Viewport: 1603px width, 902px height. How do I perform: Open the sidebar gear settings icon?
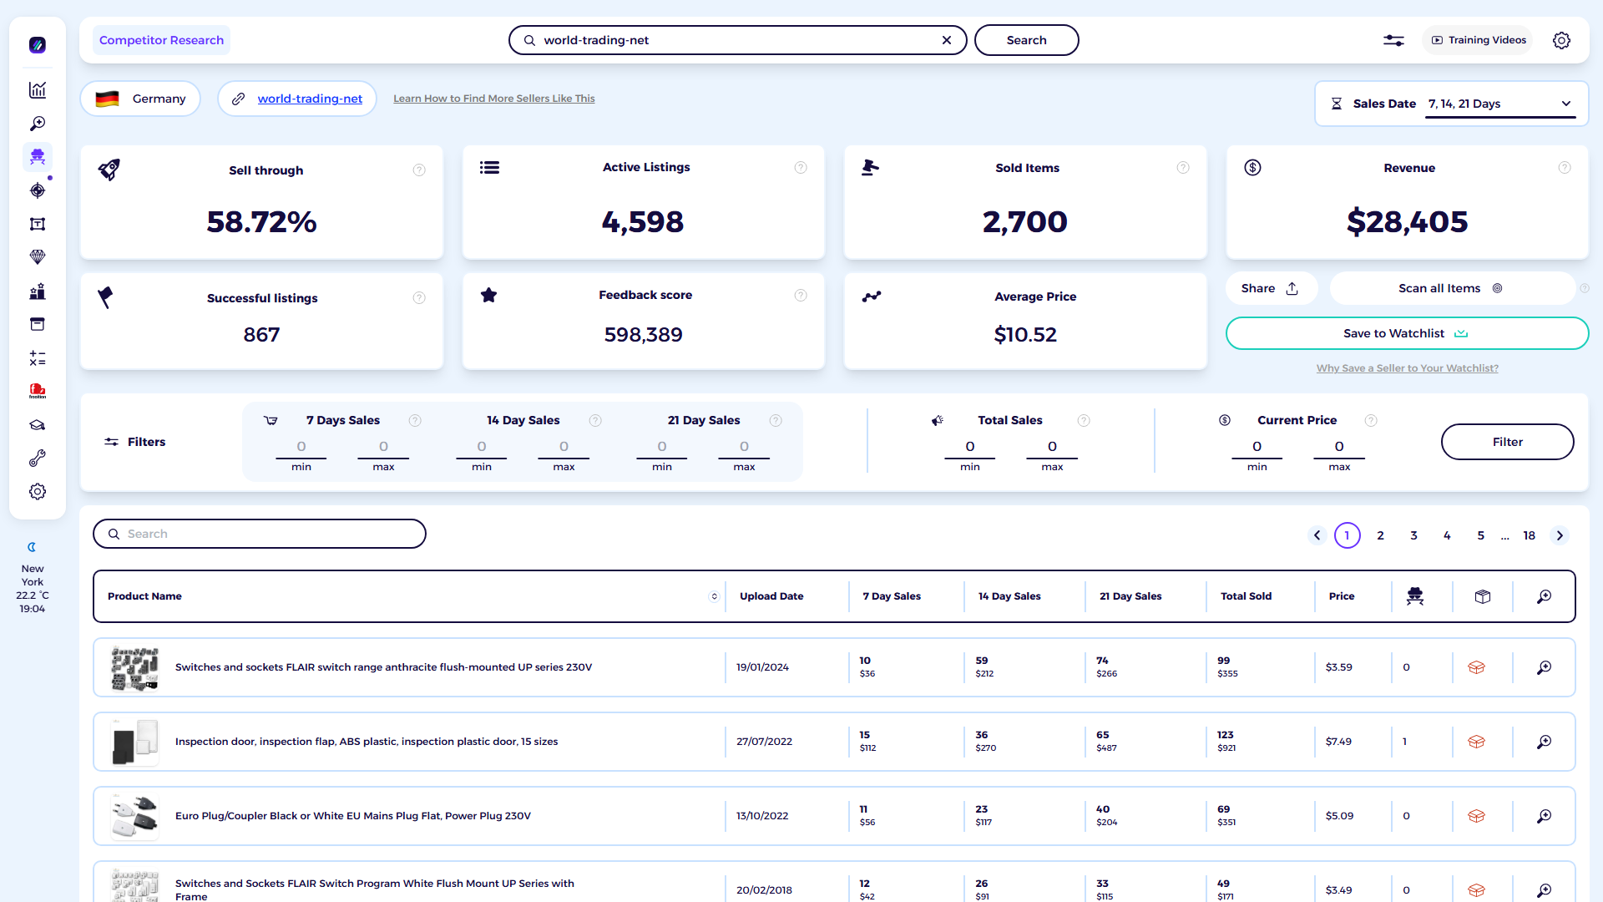[38, 492]
